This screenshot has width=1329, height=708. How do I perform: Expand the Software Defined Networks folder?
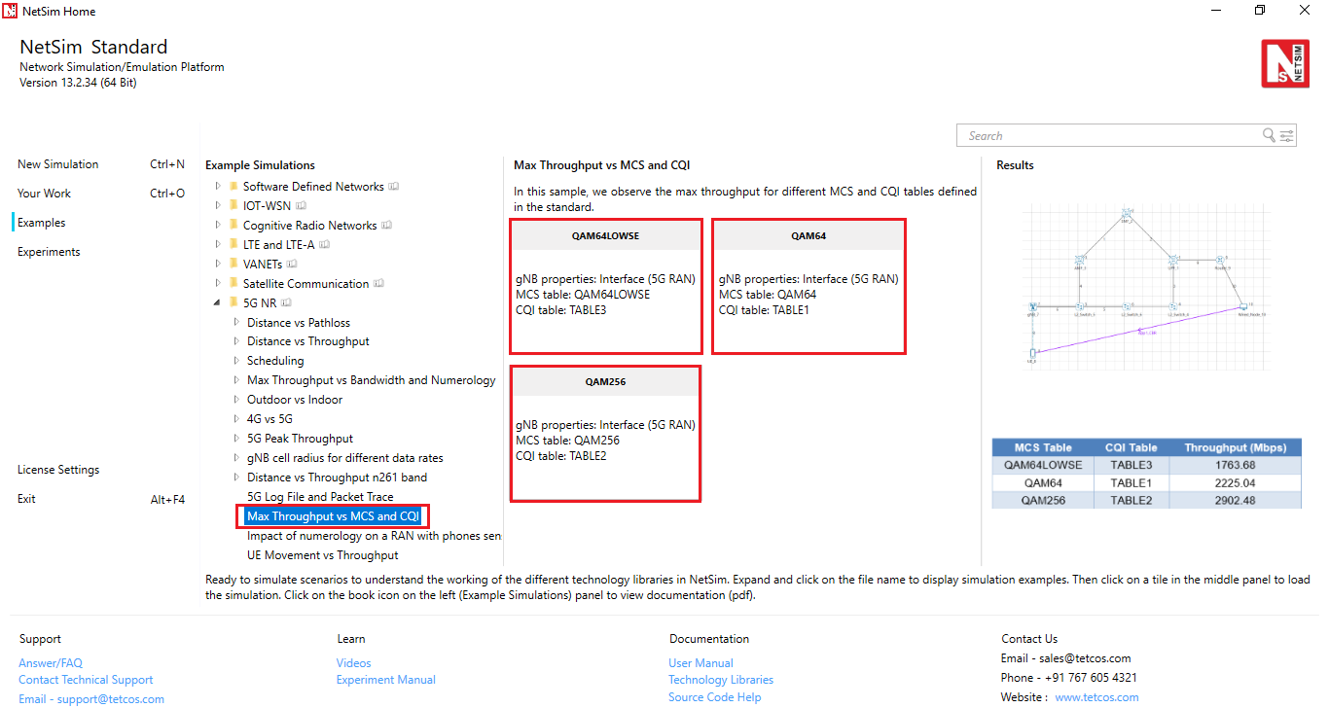(218, 187)
